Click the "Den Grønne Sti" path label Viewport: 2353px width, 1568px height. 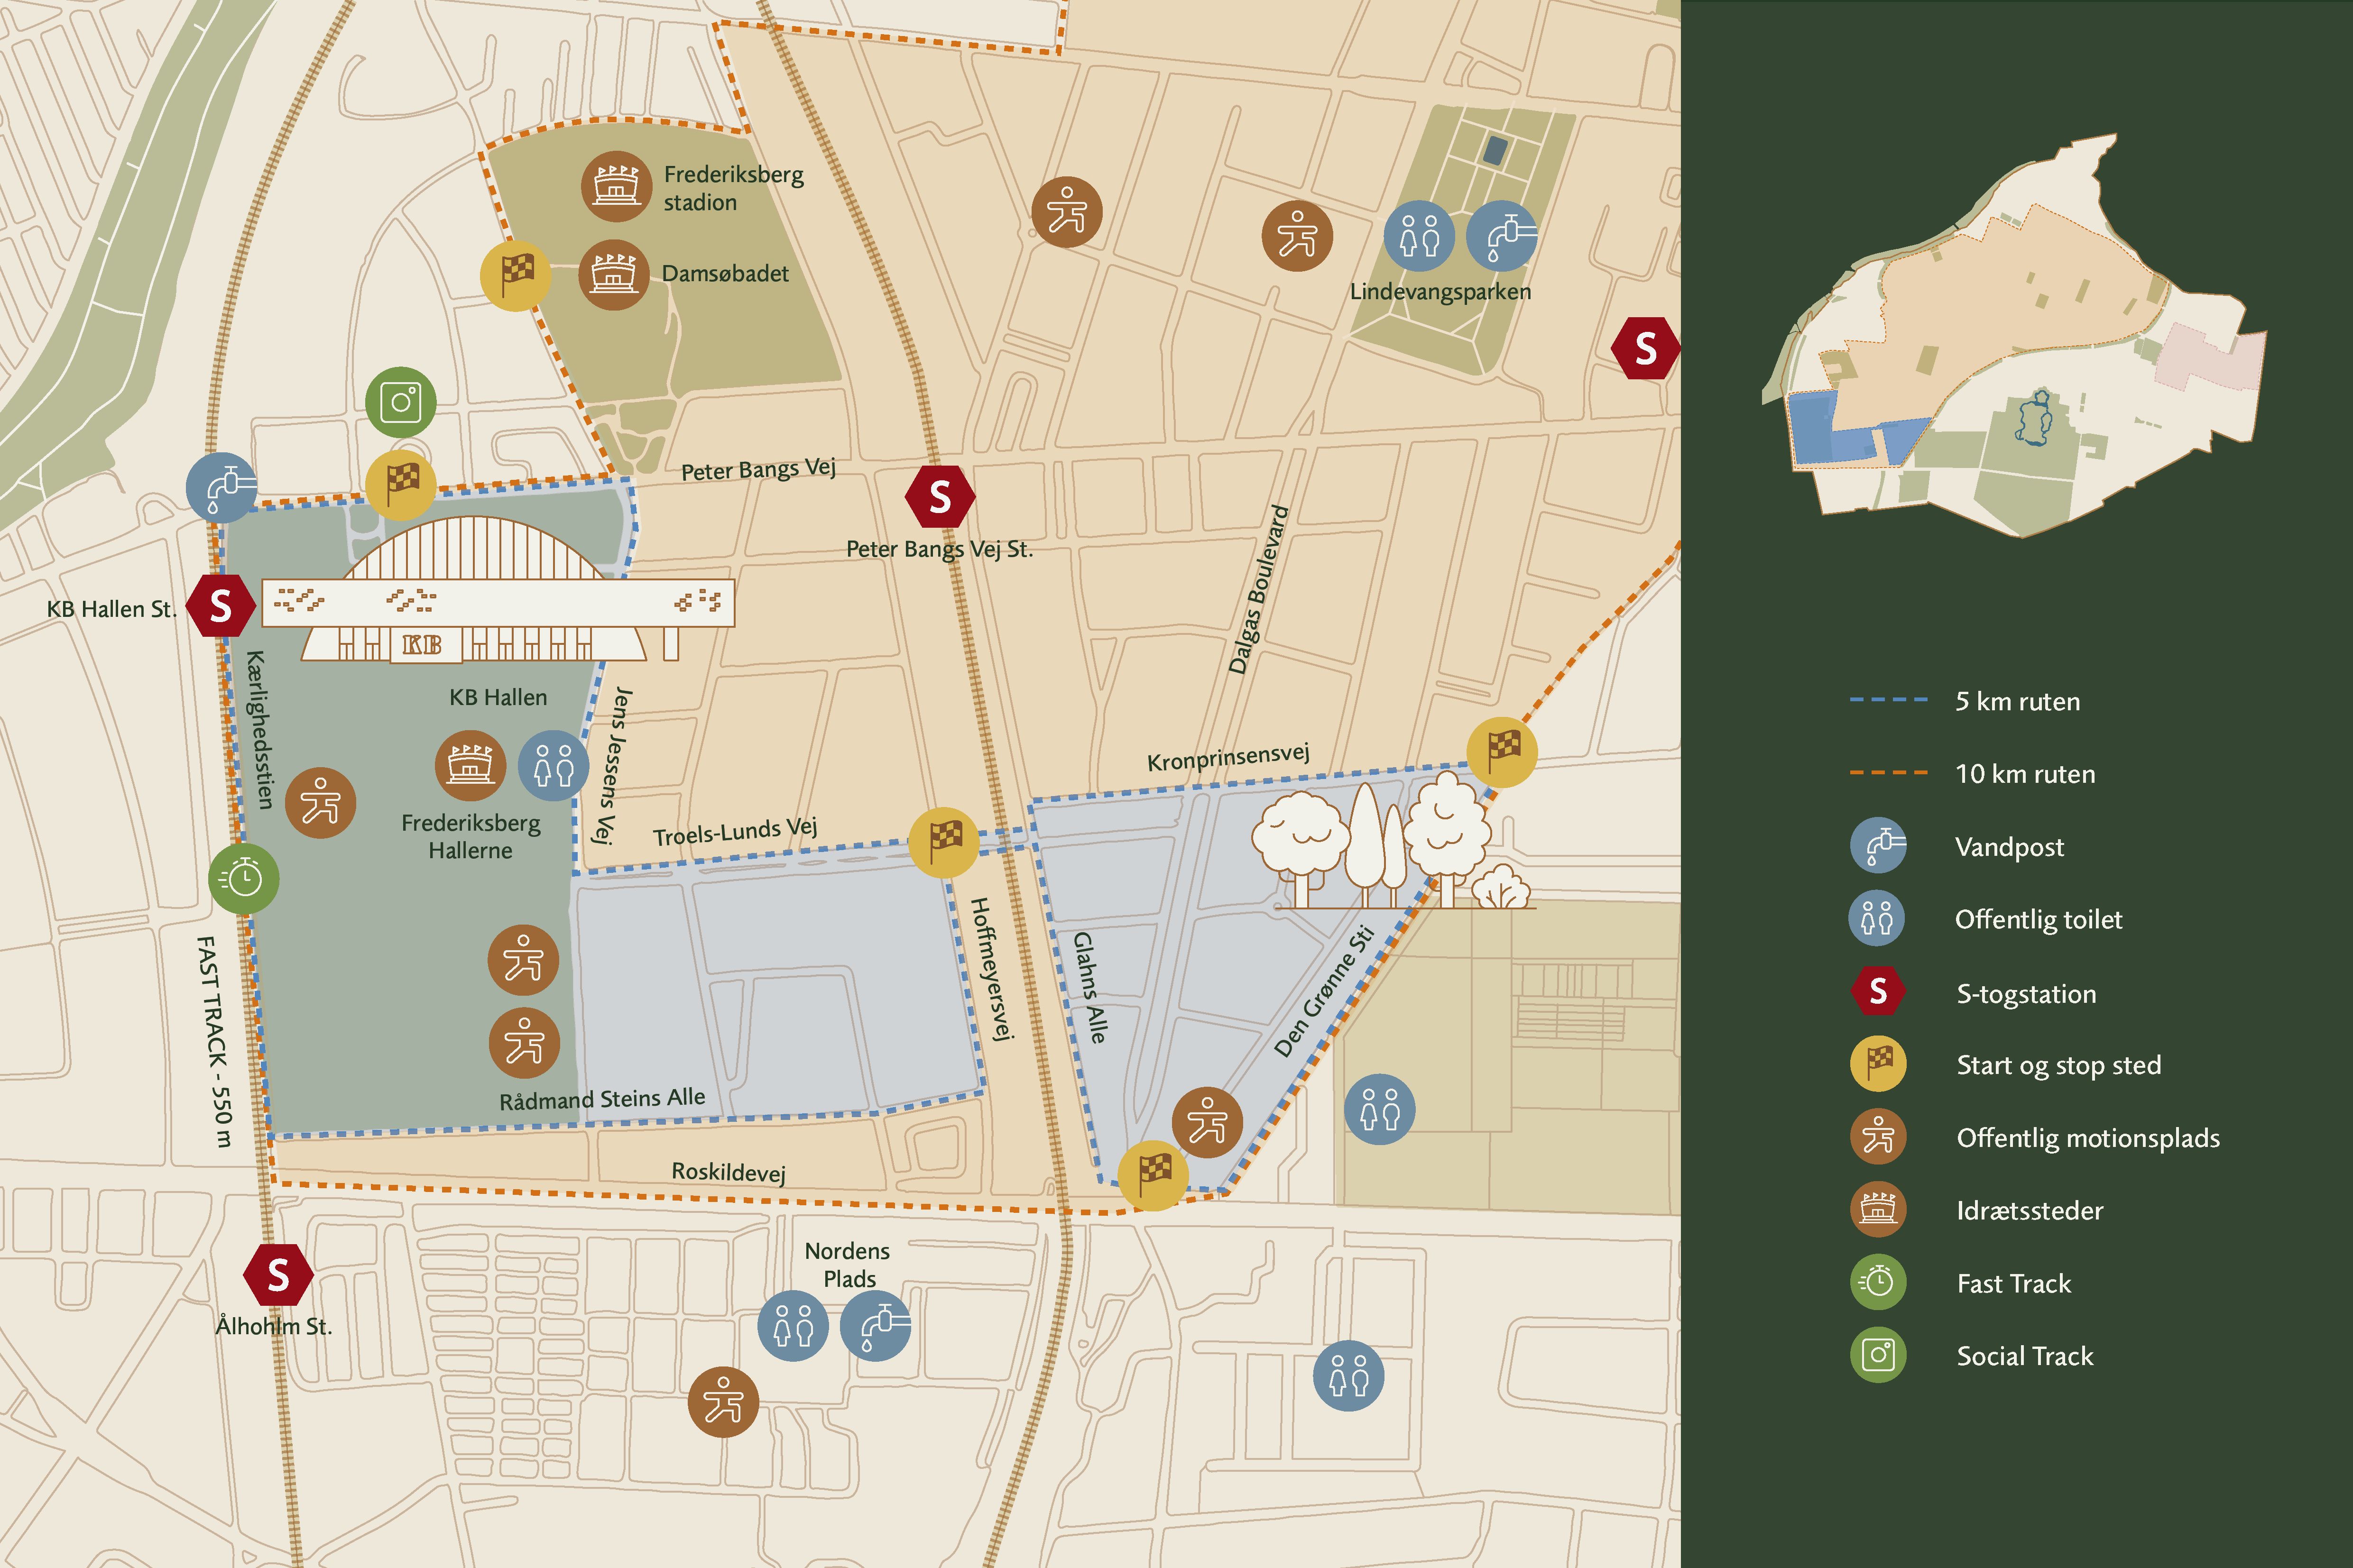point(1324,991)
